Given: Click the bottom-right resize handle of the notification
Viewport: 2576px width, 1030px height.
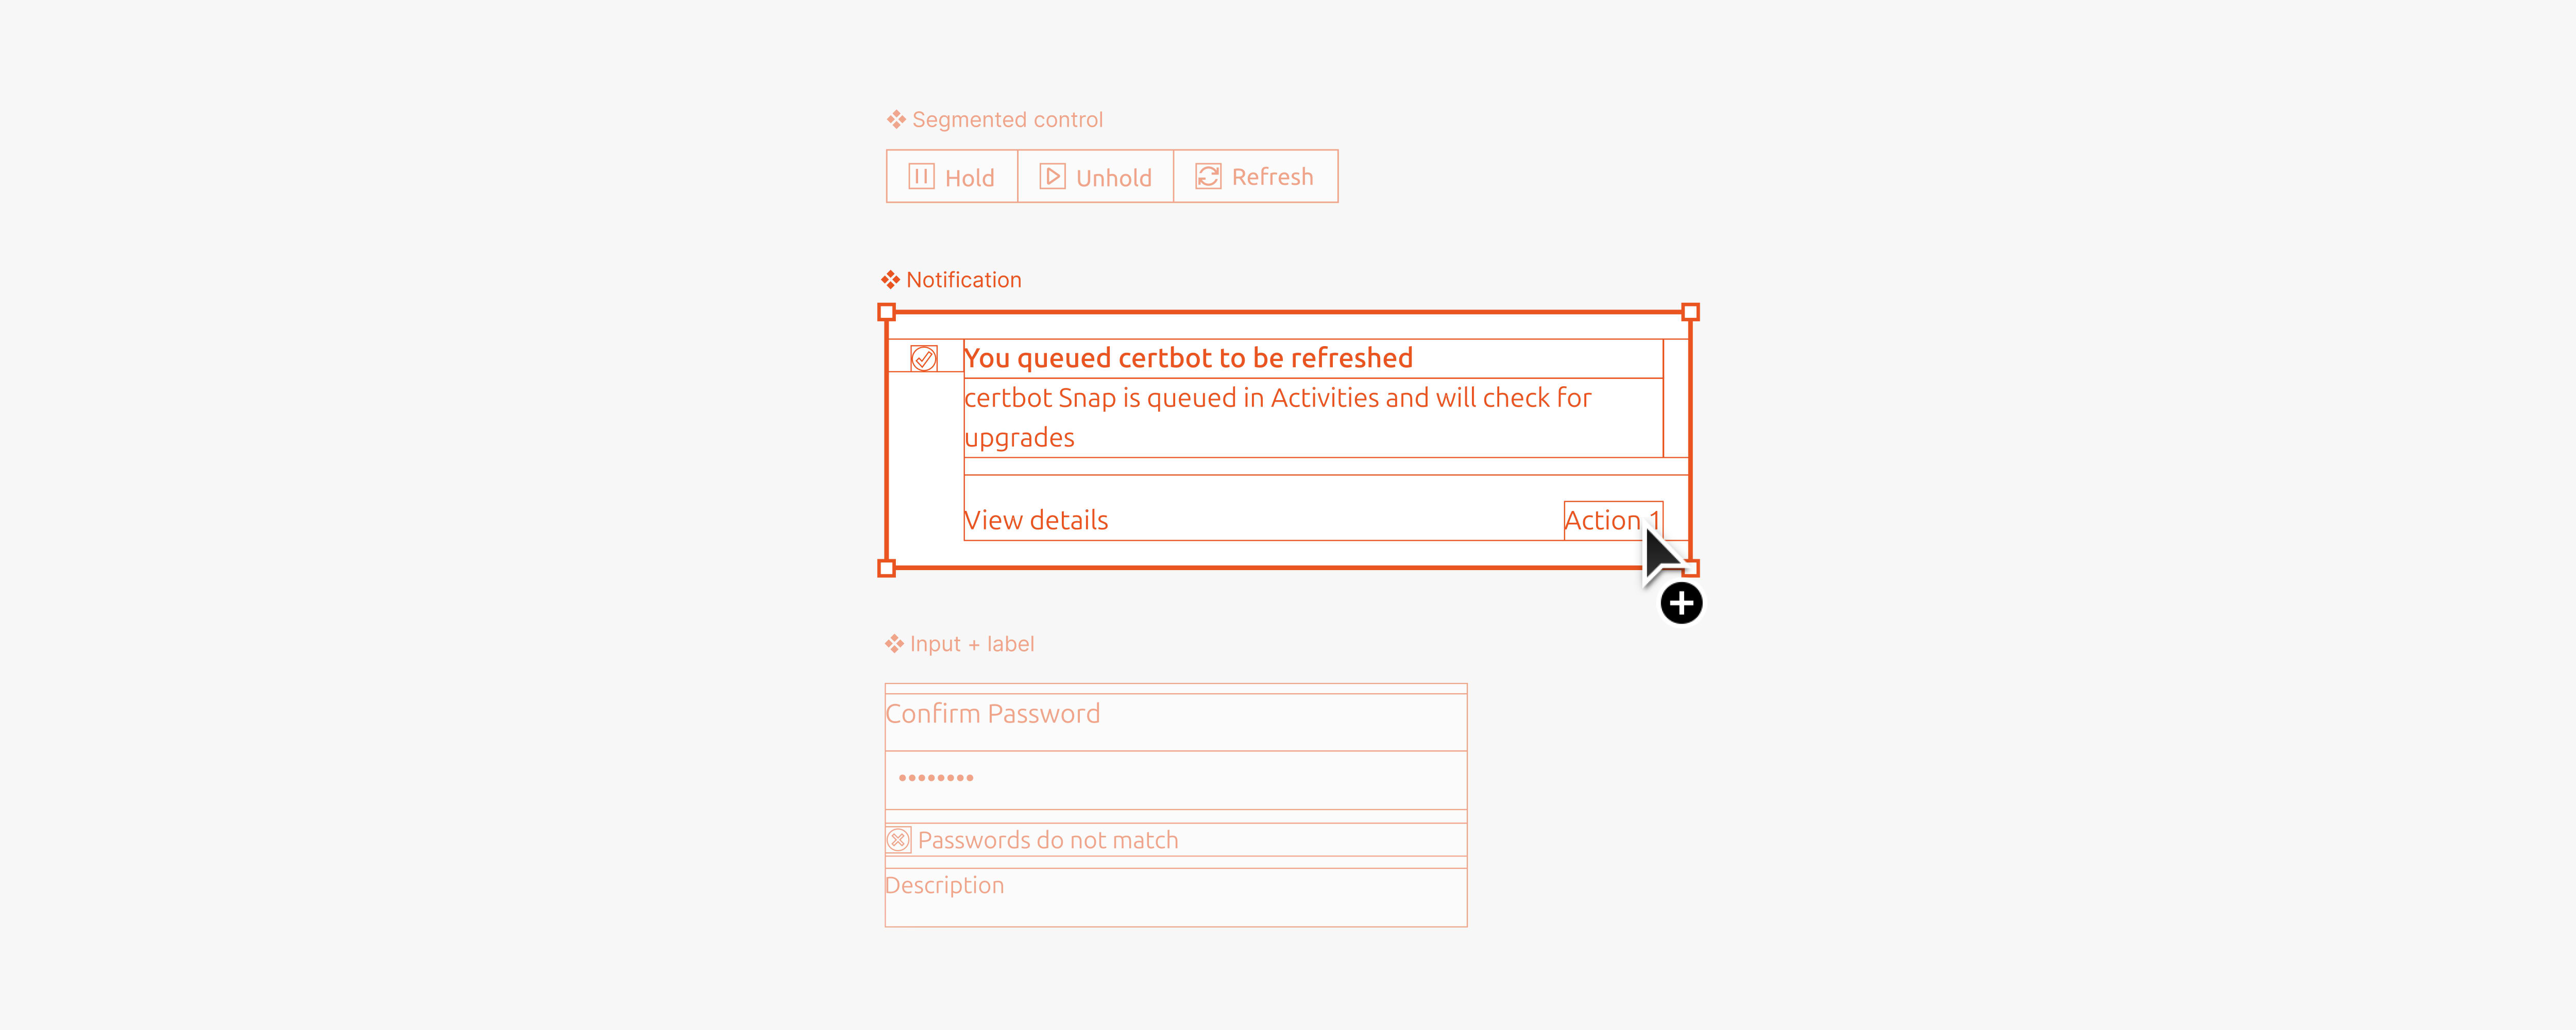Looking at the screenshot, I should pos(1690,568).
